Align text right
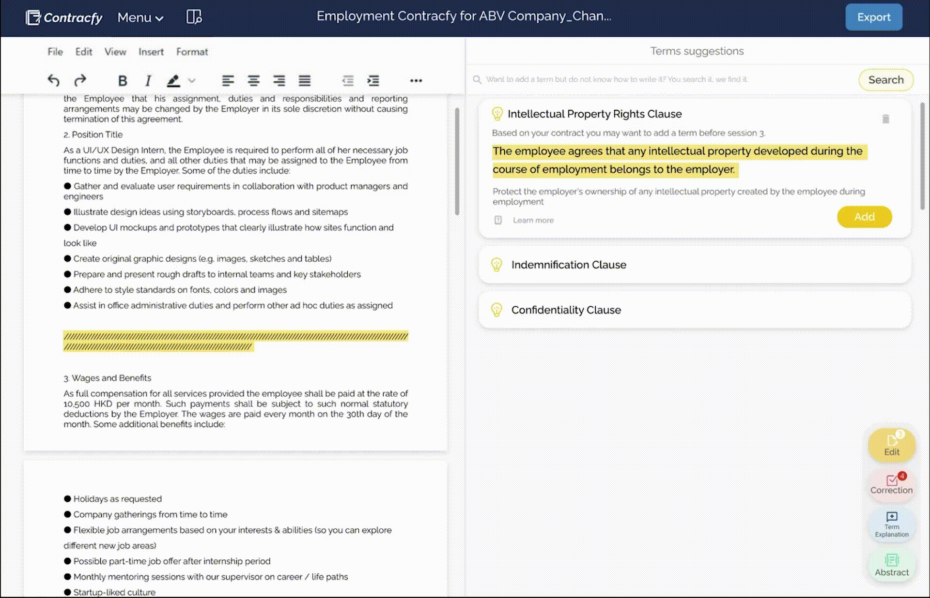Screen dimensions: 930x598 [x=279, y=81]
